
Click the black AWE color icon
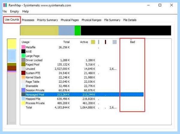pos(23,52)
